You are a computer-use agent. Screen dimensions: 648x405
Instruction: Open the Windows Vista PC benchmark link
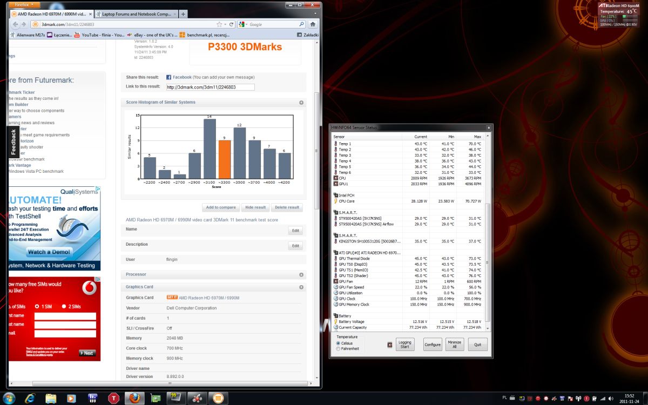pyautogui.click(x=36, y=171)
